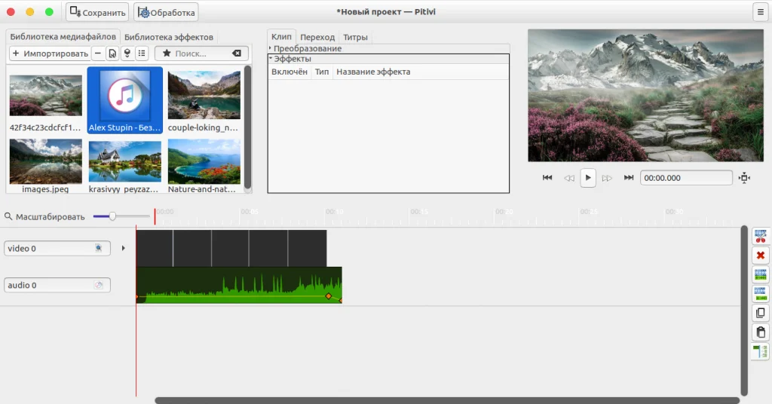The width and height of the screenshot is (772, 404).
Task: Click the Тип column header
Action: (x=322, y=72)
